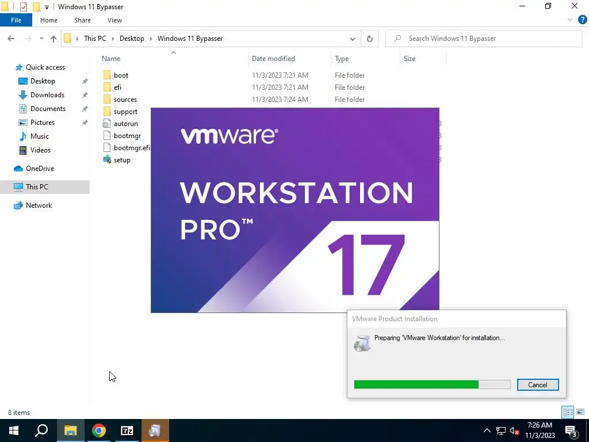
Task: Open Downloads in the navigation pane
Action: [47, 95]
